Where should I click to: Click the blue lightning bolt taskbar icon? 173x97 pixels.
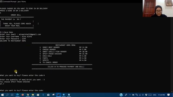(43, 95)
